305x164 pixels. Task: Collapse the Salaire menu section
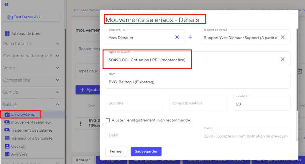pos(57,104)
